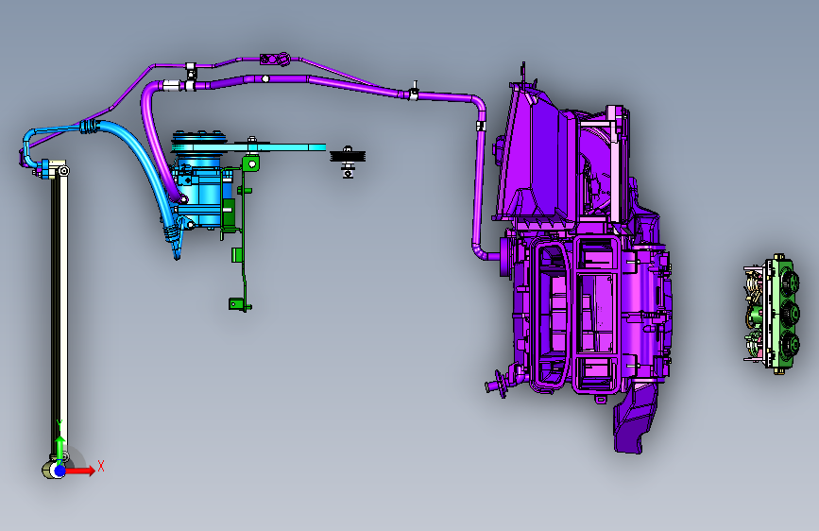The width and height of the screenshot is (819, 531).
Task: Select the lower foot of green bracket
Action: click(x=239, y=304)
